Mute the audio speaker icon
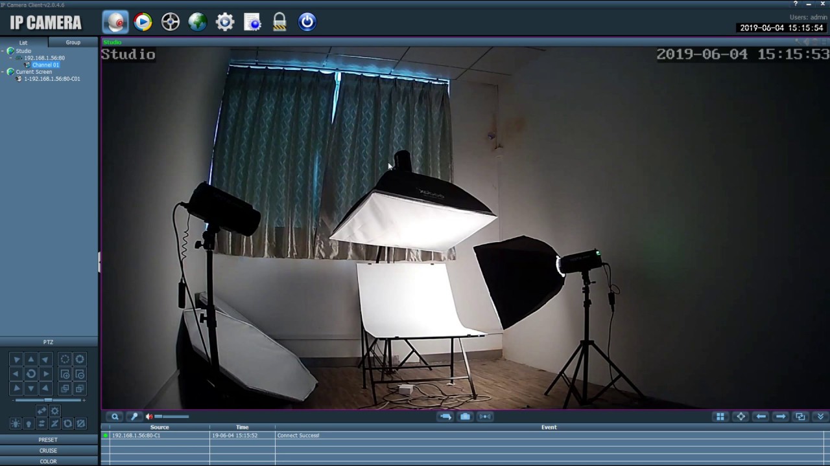Screen dimensions: 830x466 (148, 417)
